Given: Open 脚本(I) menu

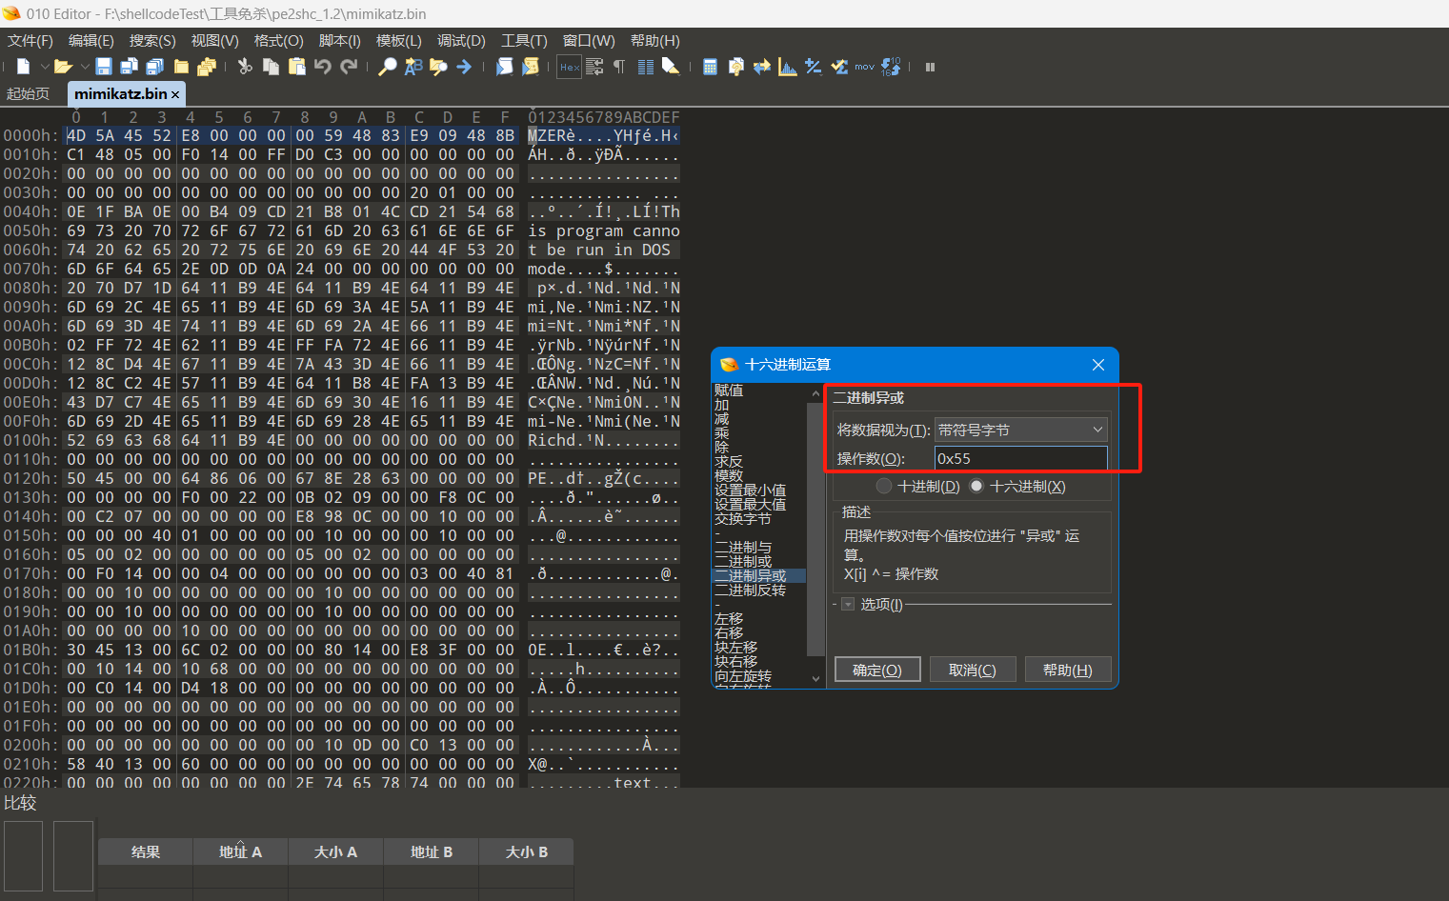Looking at the screenshot, I should coord(339,41).
